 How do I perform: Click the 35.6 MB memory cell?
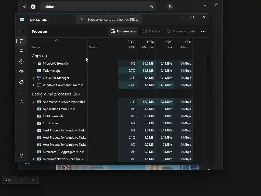[x=146, y=64]
